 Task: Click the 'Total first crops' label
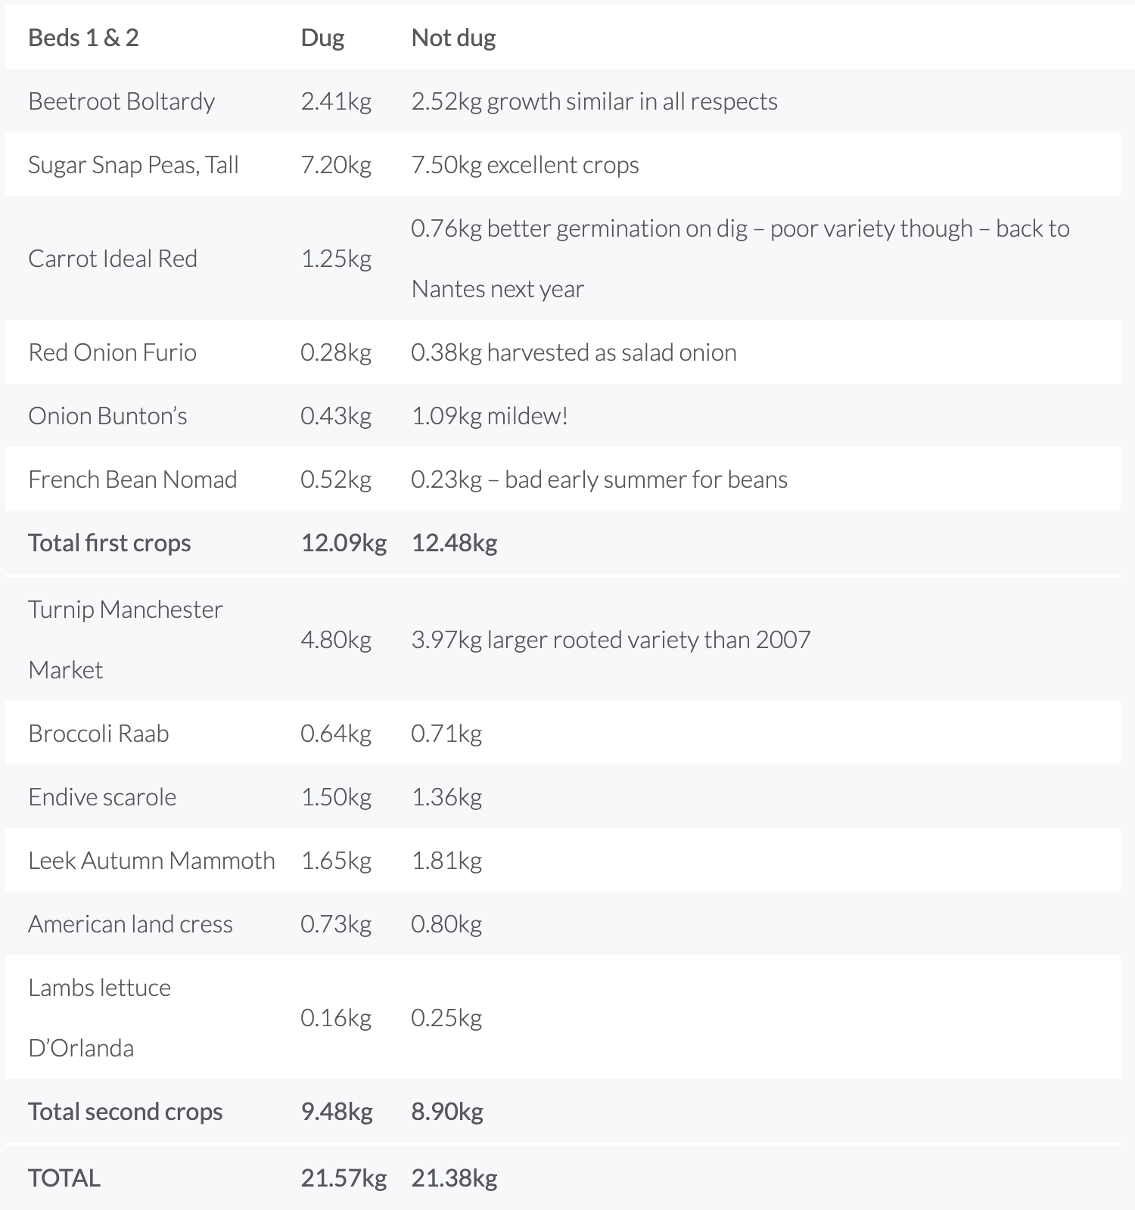click(x=109, y=543)
